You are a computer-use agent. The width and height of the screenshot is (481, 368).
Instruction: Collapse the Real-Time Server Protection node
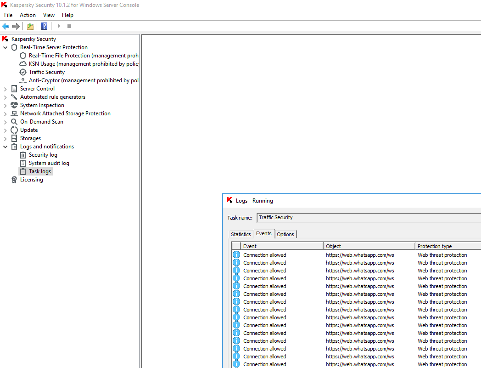click(5, 48)
